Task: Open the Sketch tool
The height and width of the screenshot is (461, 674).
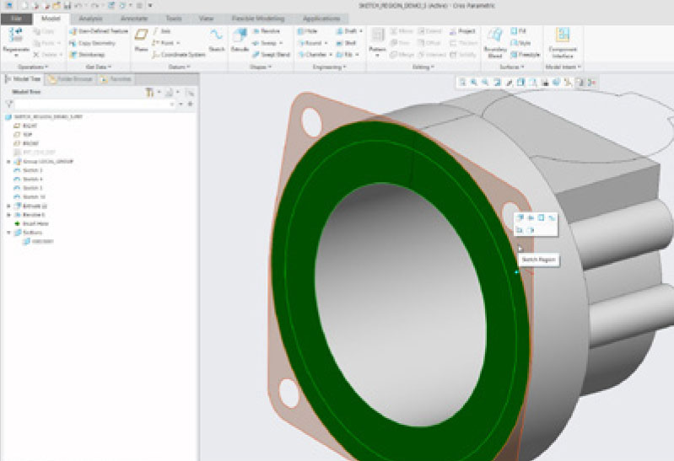Action: point(217,40)
